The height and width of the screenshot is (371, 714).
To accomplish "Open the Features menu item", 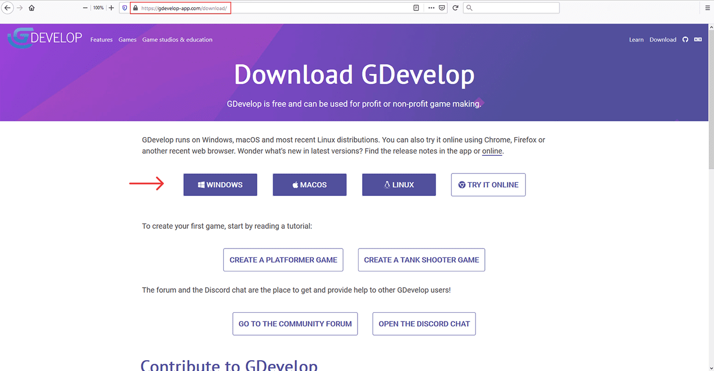I will click(101, 40).
